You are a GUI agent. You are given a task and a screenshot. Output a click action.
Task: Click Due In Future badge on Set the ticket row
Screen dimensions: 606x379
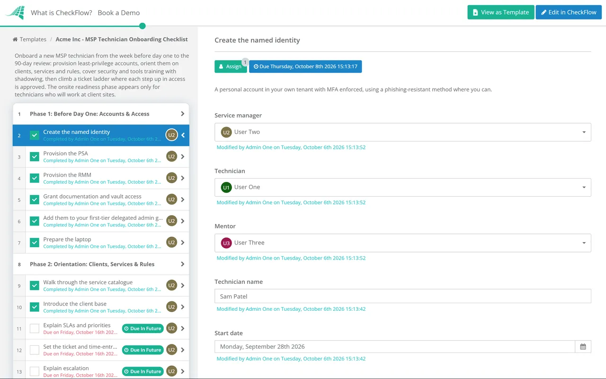coord(143,350)
